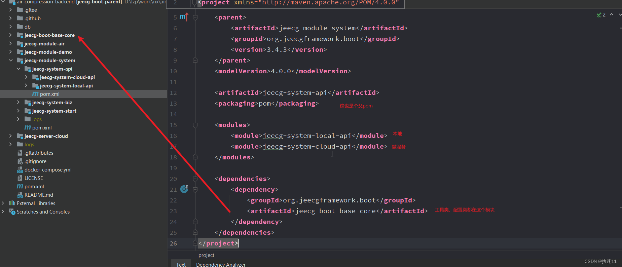622x267 pixels.
Task: Expand the .gitee folder
Action: tap(10, 10)
